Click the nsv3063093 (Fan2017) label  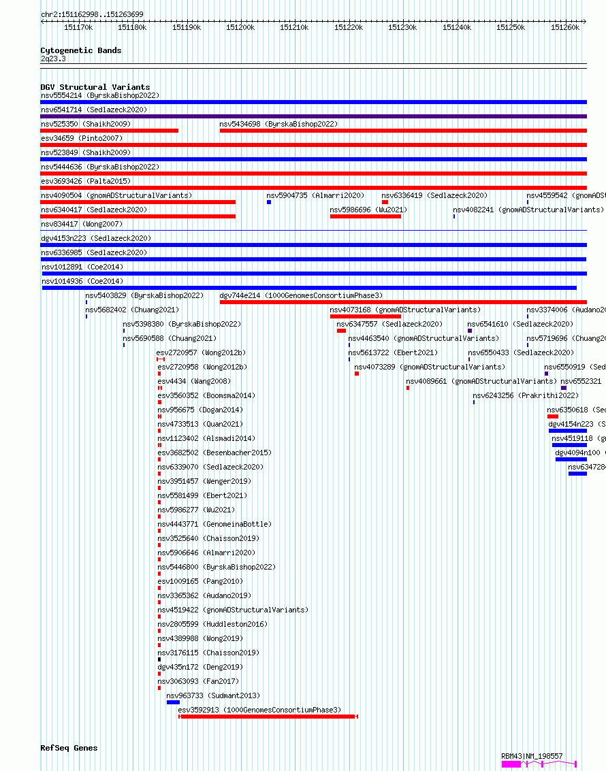tap(198, 680)
